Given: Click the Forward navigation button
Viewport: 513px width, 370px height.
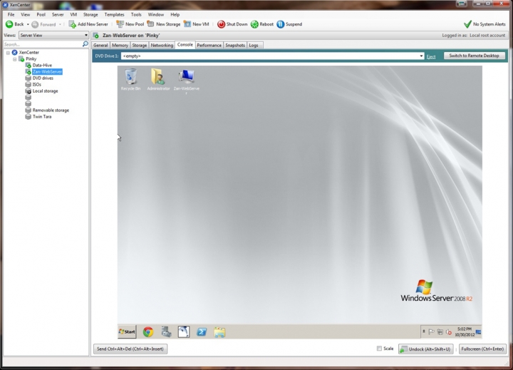Looking at the screenshot, I should pyautogui.click(x=43, y=24).
